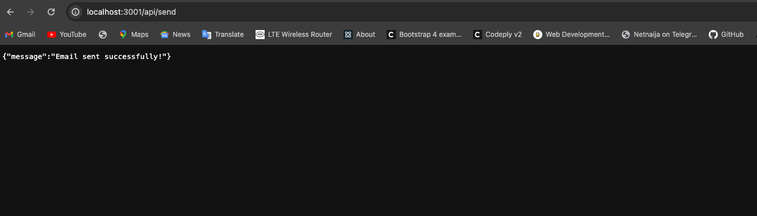The width and height of the screenshot is (757, 216).
Task: View site information icon in address bar
Action: [x=76, y=12]
